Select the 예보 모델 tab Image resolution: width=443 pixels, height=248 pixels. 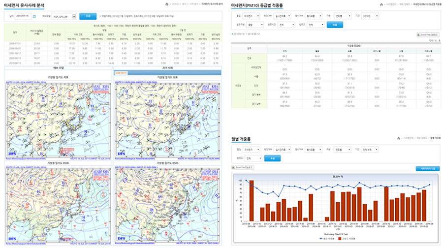(58, 68)
